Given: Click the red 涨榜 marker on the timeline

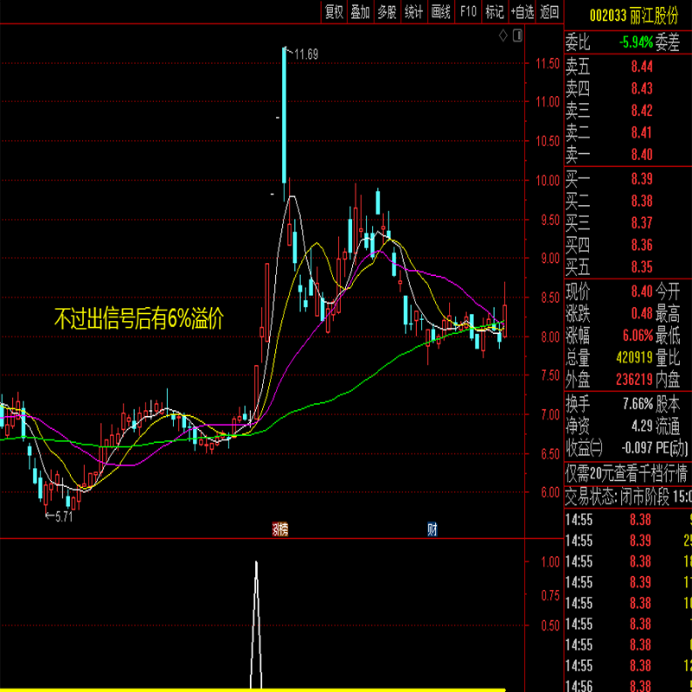Looking at the screenshot, I should point(280,529).
